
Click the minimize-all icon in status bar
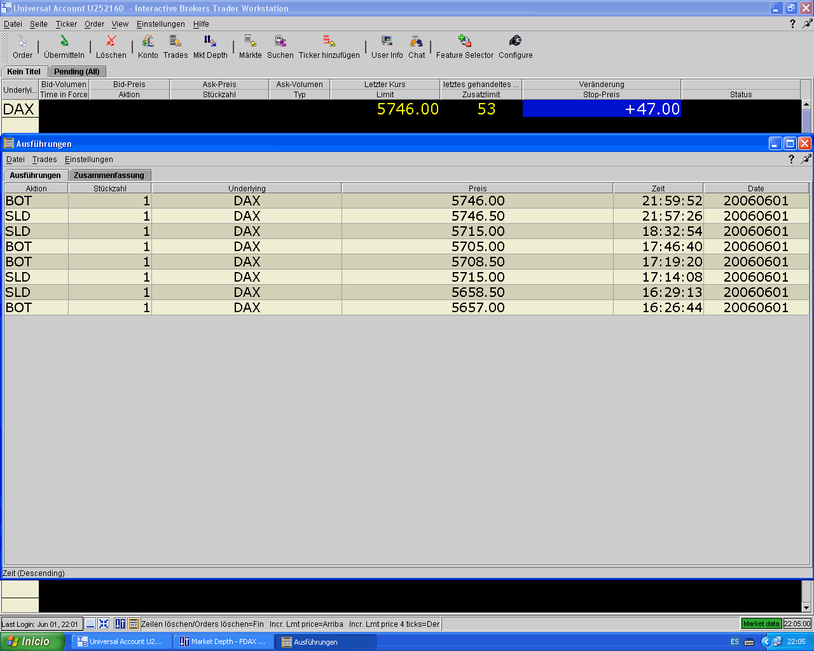(x=90, y=624)
